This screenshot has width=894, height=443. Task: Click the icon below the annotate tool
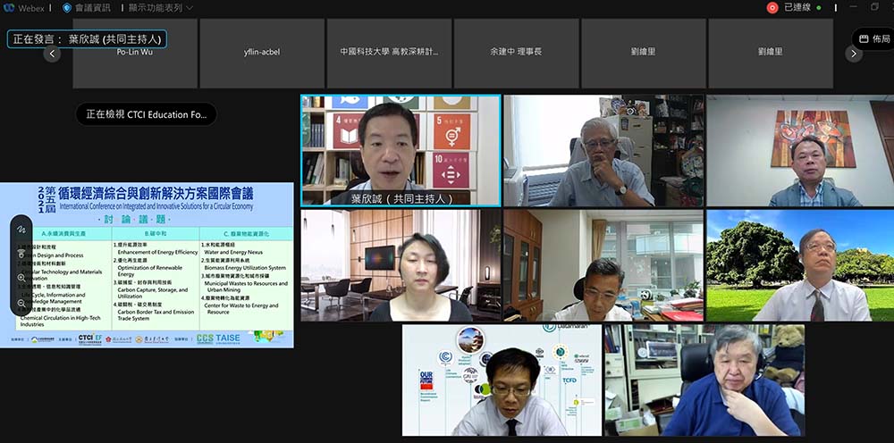21,254
